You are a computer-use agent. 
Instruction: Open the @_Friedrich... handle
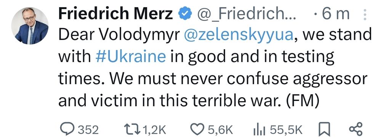point(247,14)
